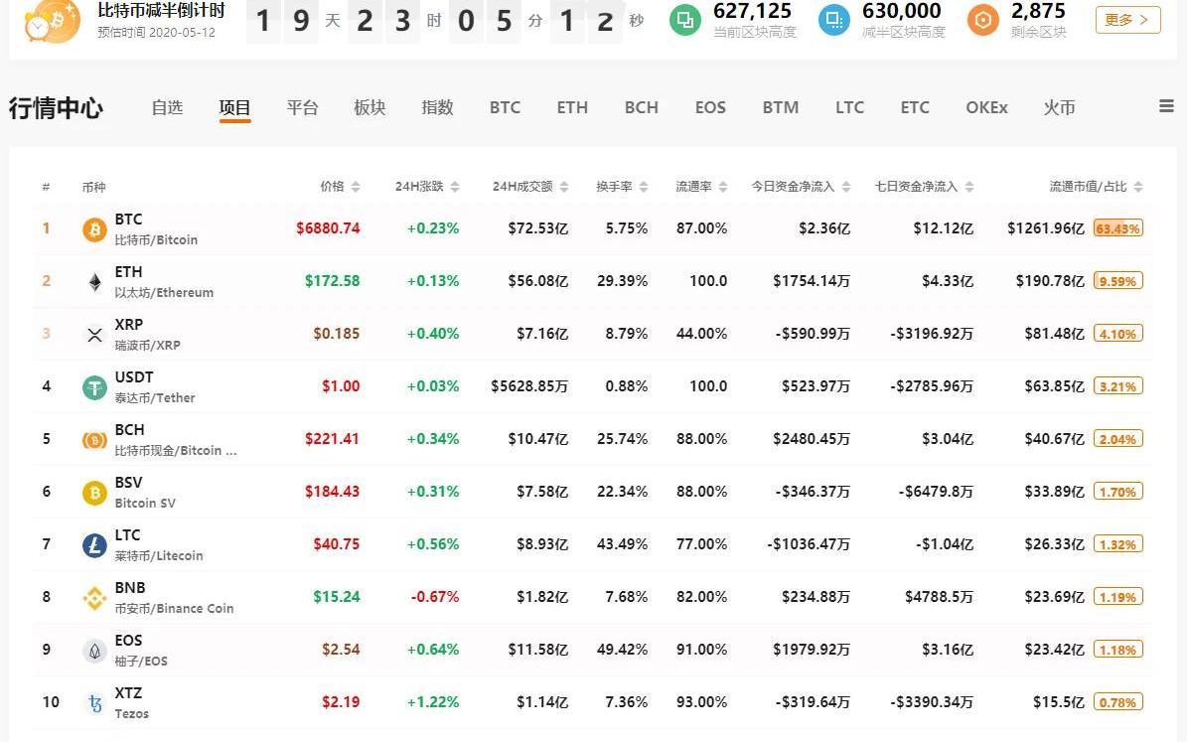
Task: Click the Binance Coin BNB icon
Action: coord(94,598)
